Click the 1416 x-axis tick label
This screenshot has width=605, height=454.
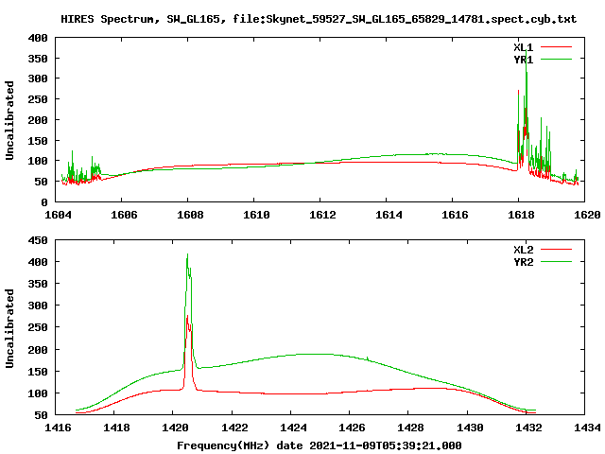point(58,428)
